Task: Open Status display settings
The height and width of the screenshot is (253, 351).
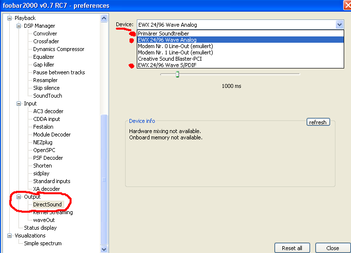Action: (40, 228)
